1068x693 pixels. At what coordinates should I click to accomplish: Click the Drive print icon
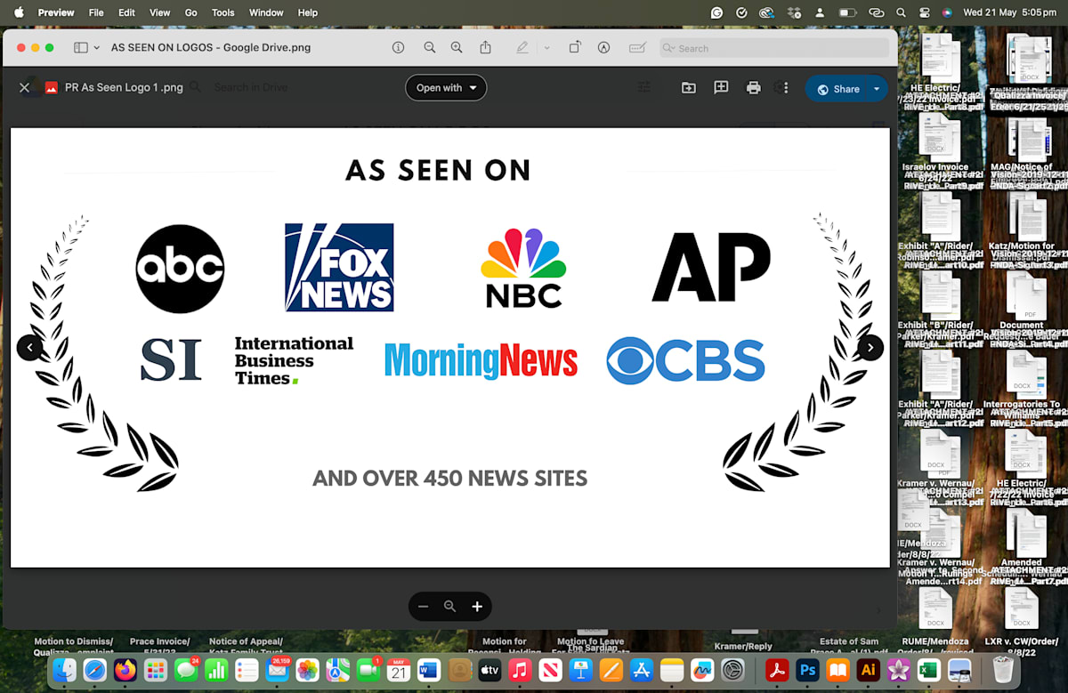754,88
